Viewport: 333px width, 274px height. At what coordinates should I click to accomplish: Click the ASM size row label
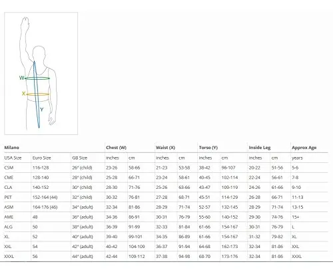[9, 207]
